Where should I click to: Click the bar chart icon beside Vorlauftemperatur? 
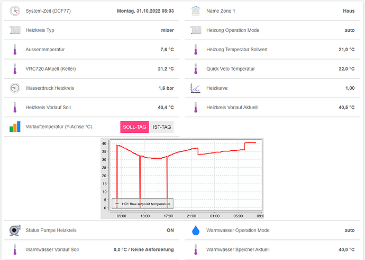pyautogui.click(x=14, y=127)
